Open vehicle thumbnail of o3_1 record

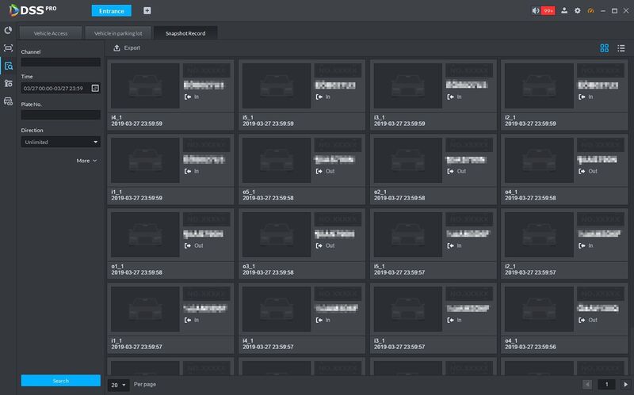(277, 234)
